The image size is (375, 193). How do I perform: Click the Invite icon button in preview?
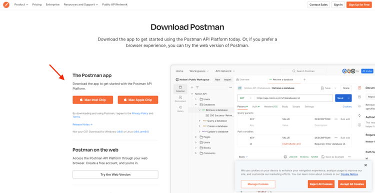point(367,71)
